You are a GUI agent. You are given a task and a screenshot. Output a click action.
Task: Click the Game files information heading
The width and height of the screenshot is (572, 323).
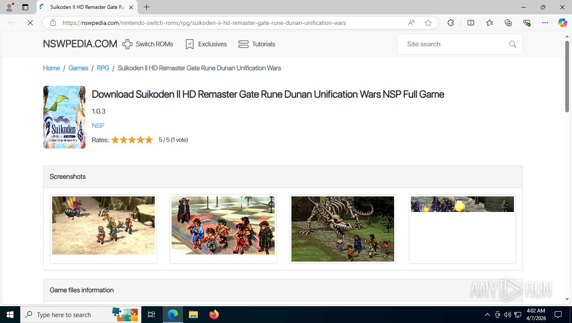[82, 290]
